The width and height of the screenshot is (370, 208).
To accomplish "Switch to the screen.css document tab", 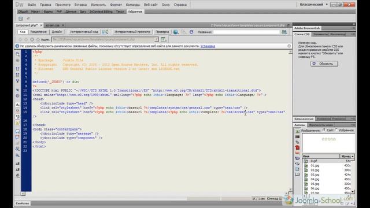I will coord(53,25).
